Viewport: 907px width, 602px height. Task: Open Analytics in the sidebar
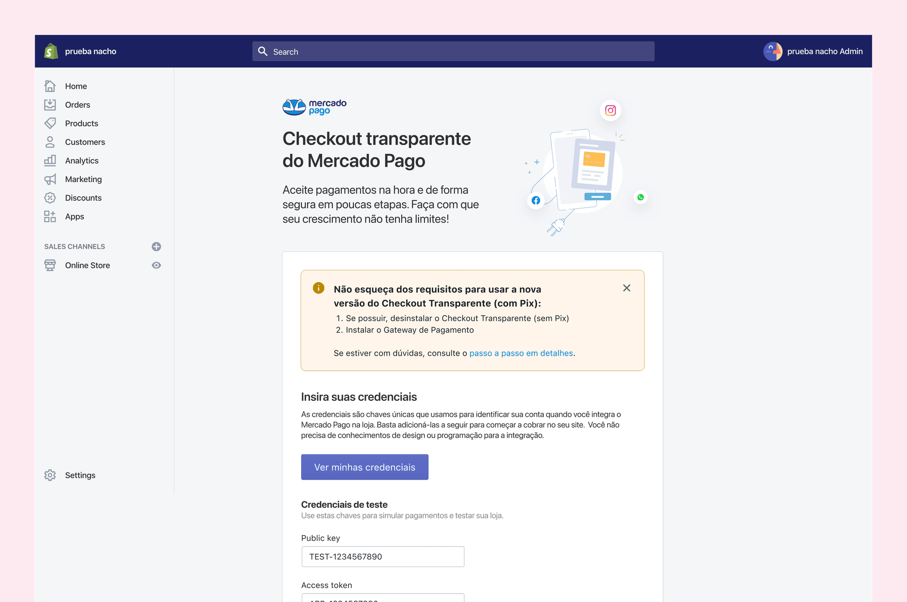coord(82,160)
